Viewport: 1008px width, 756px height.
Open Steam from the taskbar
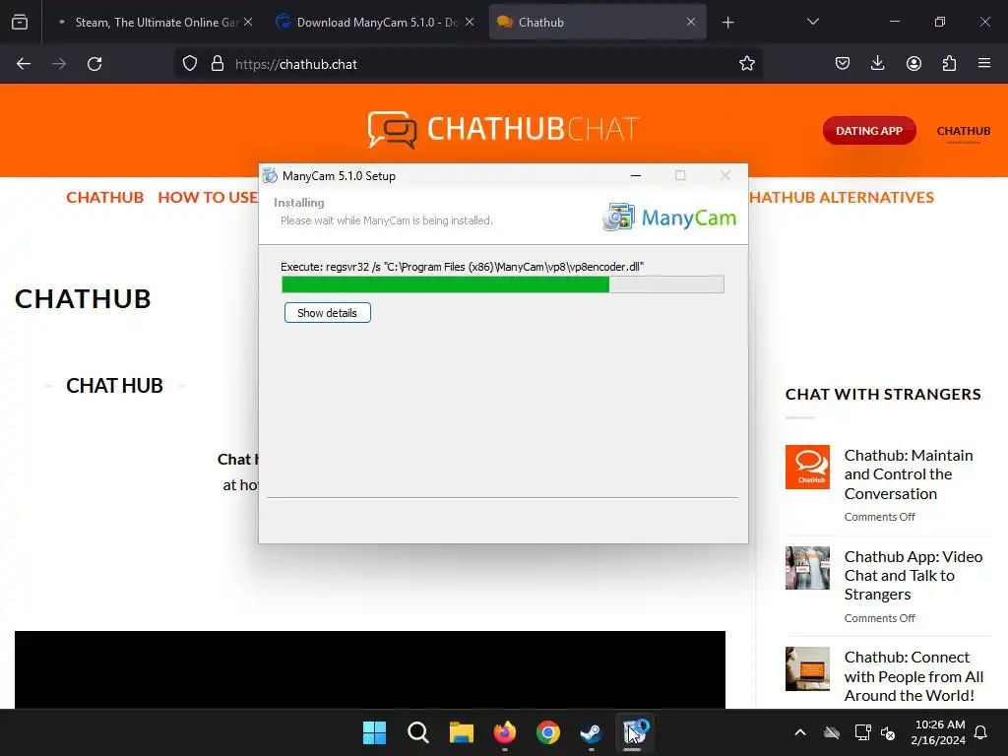coord(591,732)
